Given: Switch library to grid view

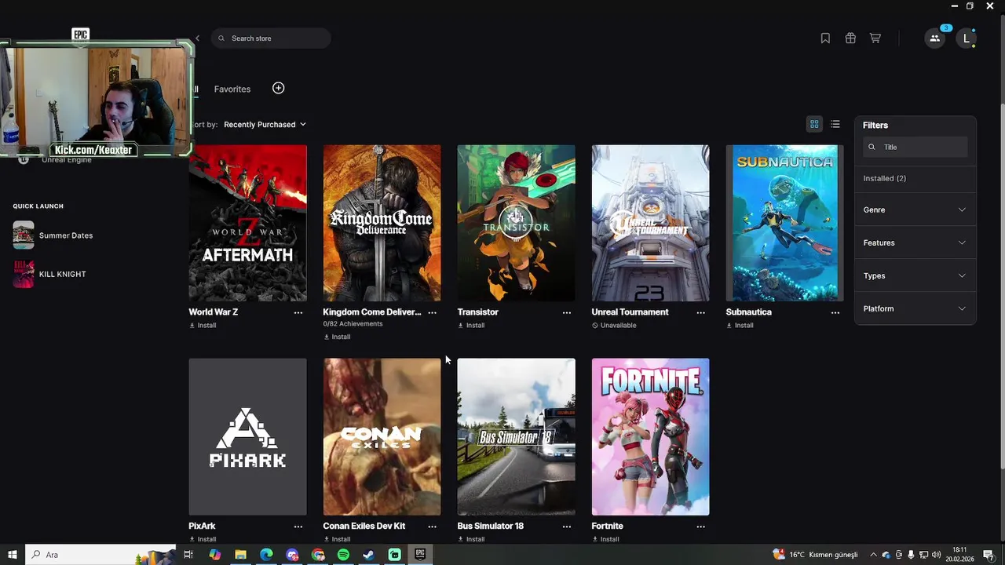Looking at the screenshot, I should (814, 124).
